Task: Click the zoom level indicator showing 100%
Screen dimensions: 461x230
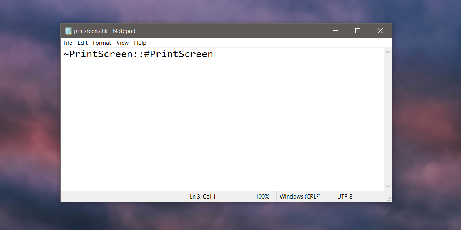Action: point(264,196)
